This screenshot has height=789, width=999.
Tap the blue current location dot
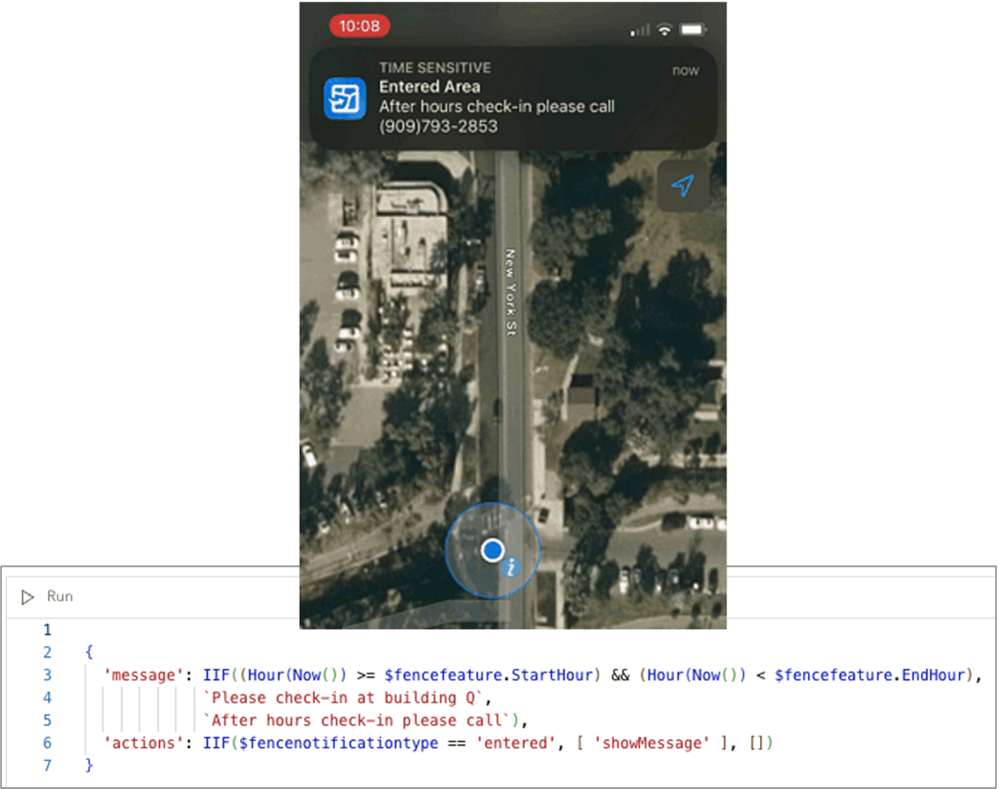492,550
